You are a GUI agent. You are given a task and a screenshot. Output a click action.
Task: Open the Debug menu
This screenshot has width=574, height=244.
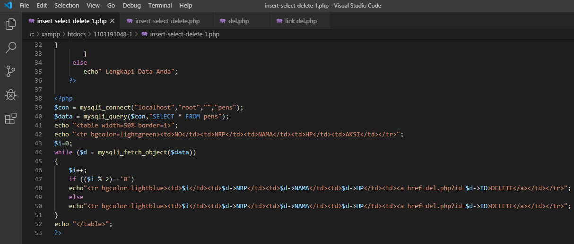131,6
